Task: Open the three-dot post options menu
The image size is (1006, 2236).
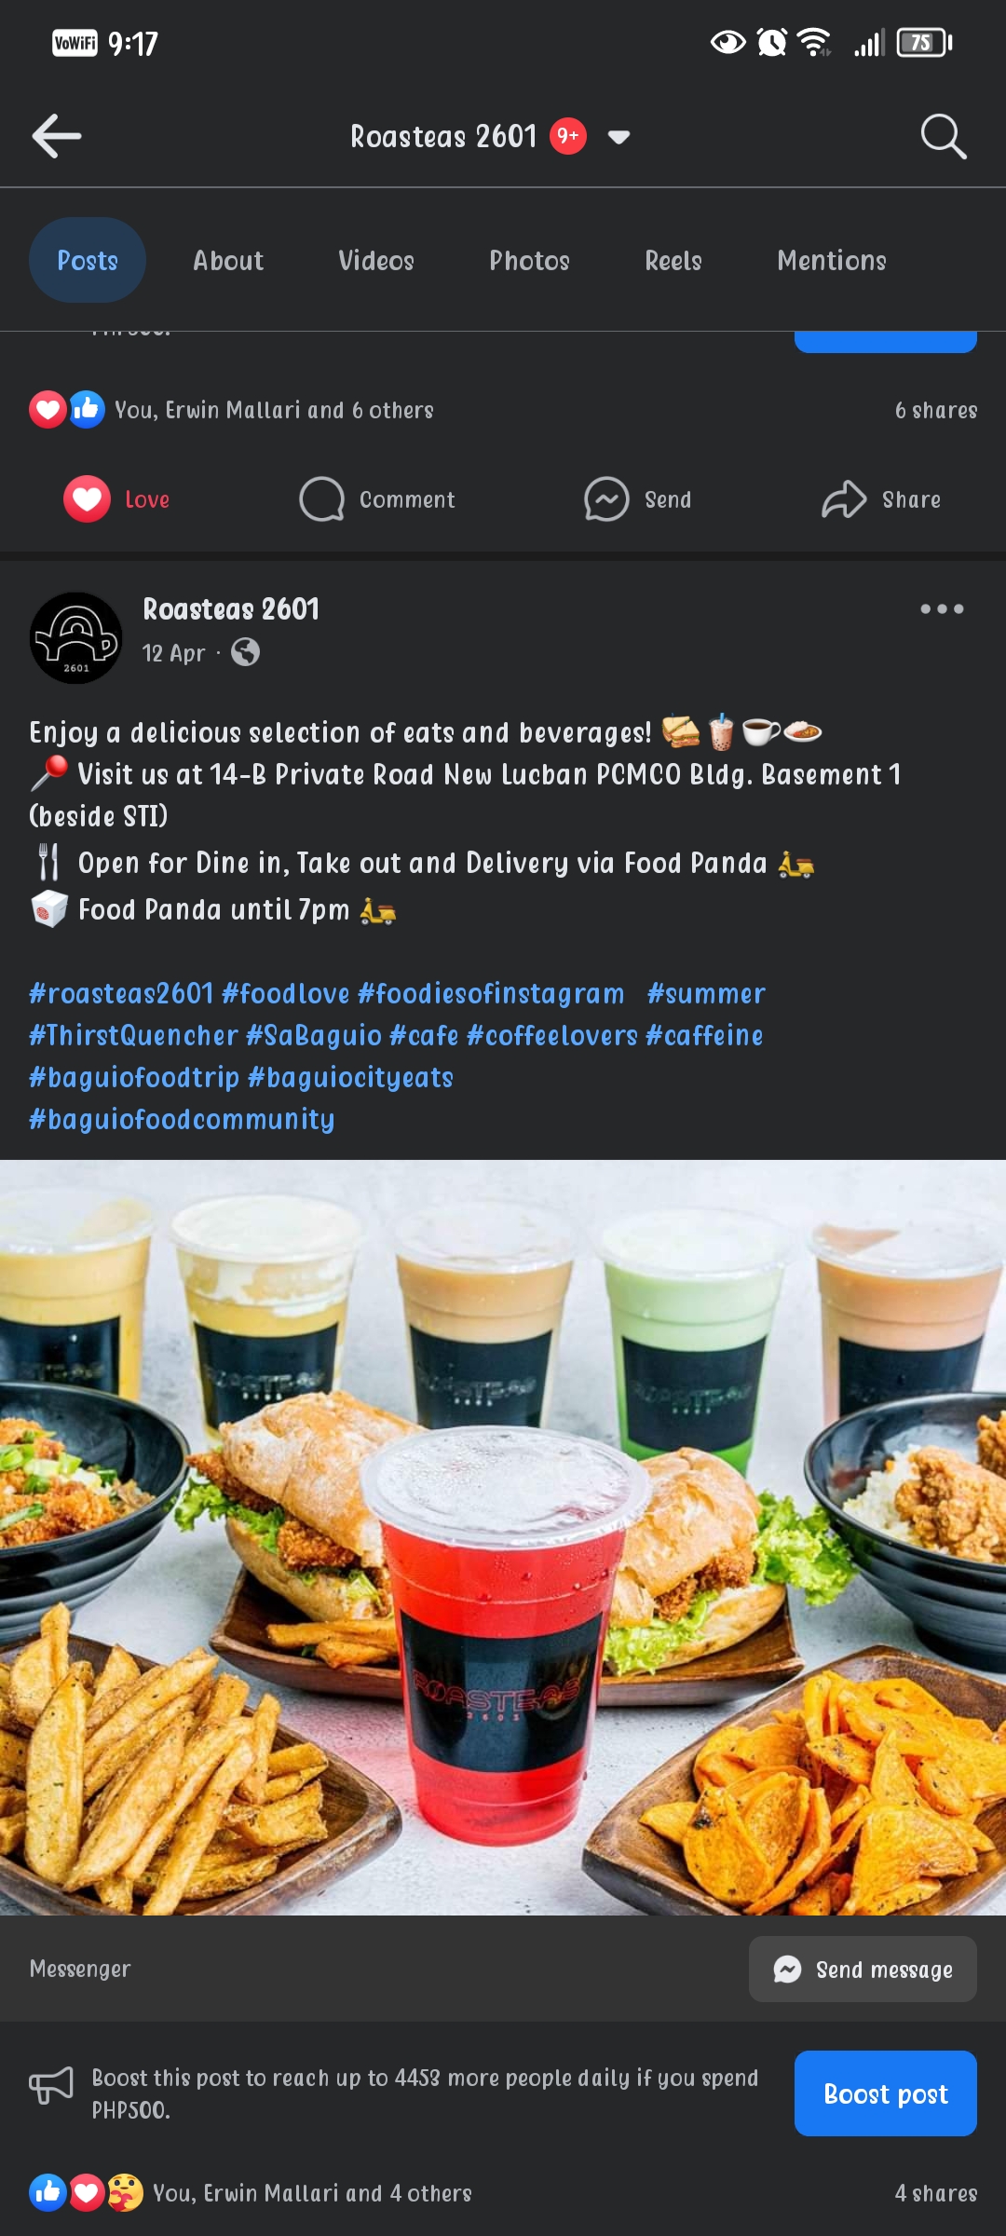Action: pyautogui.click(x=942, y=608)
